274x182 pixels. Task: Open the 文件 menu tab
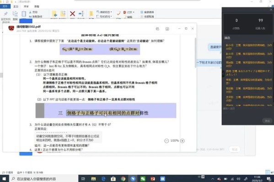pyautogui.click(x=5, y=6)
